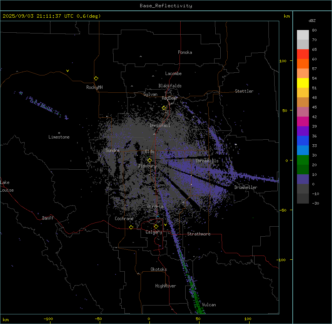
Task: Select the red 60-65 dBZ swatch
Action: coord(303,54)
